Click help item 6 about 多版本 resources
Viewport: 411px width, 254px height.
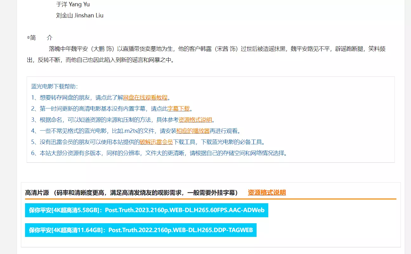(159, 153)
